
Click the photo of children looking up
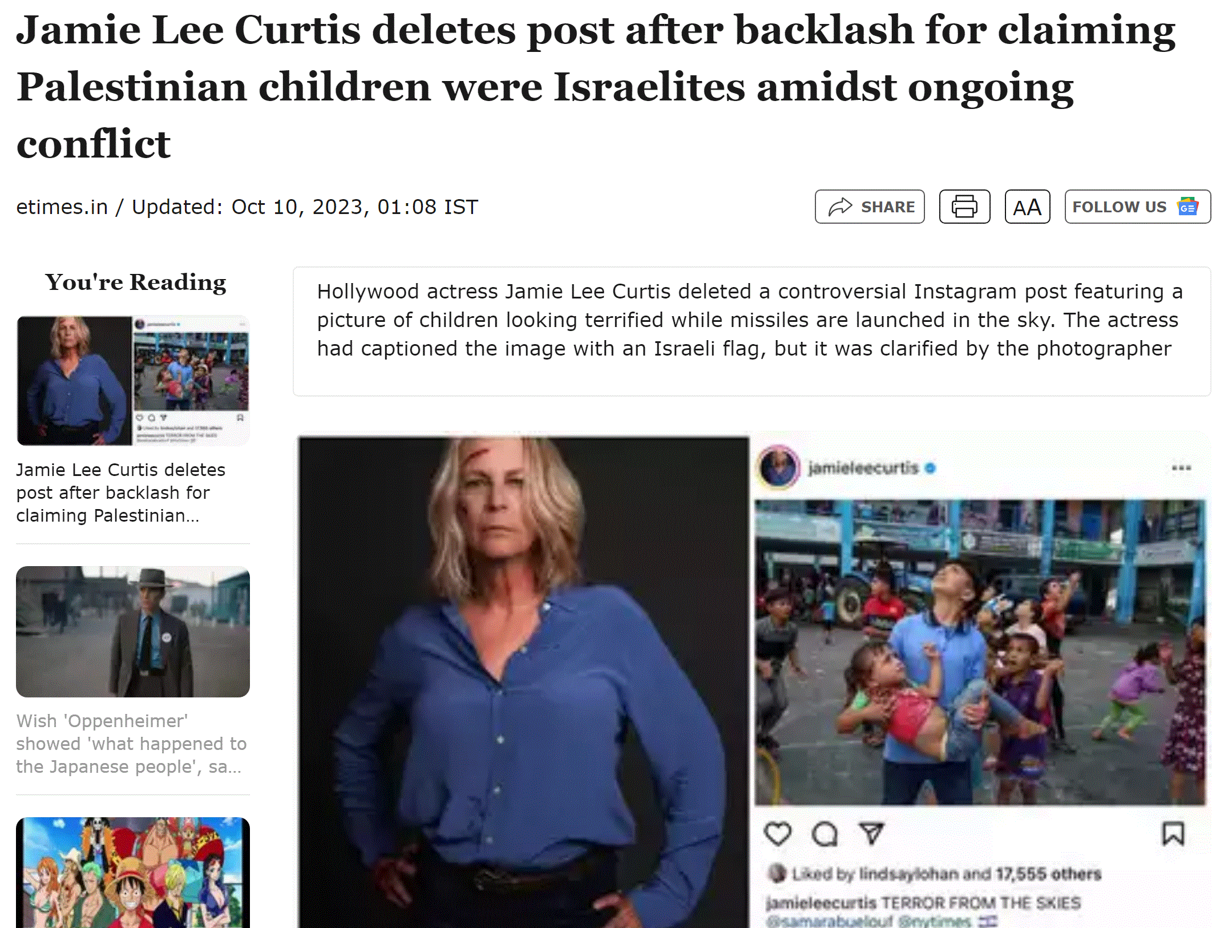(980, 652)
